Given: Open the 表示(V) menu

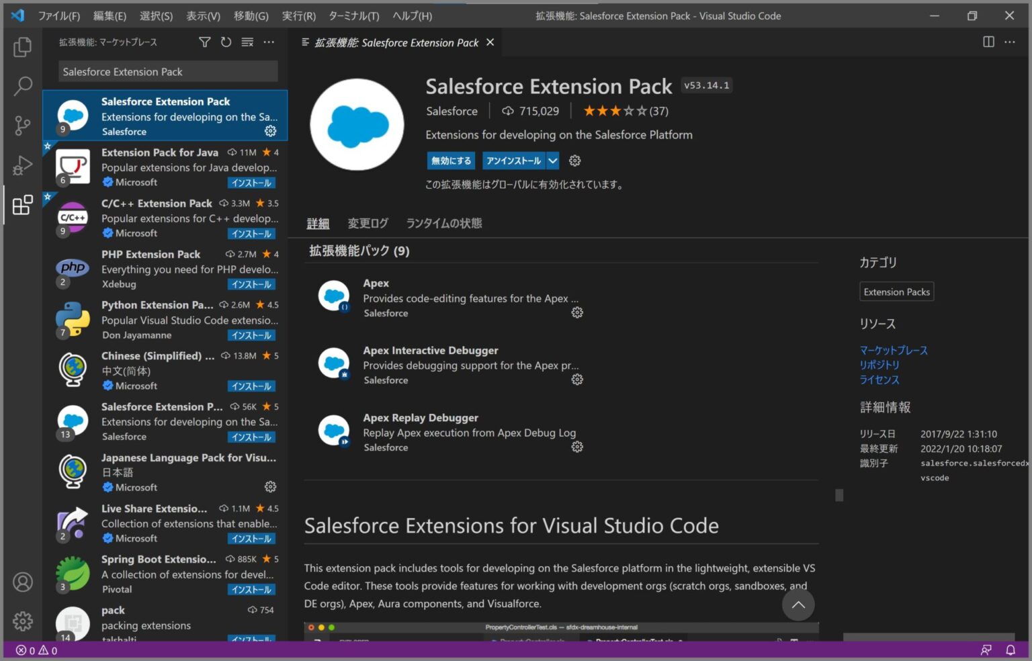Looking at the screenshot, I should (204, 15).
